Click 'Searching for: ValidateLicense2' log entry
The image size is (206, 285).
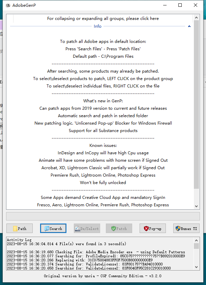pyautogui.click(x=89, y=268)
